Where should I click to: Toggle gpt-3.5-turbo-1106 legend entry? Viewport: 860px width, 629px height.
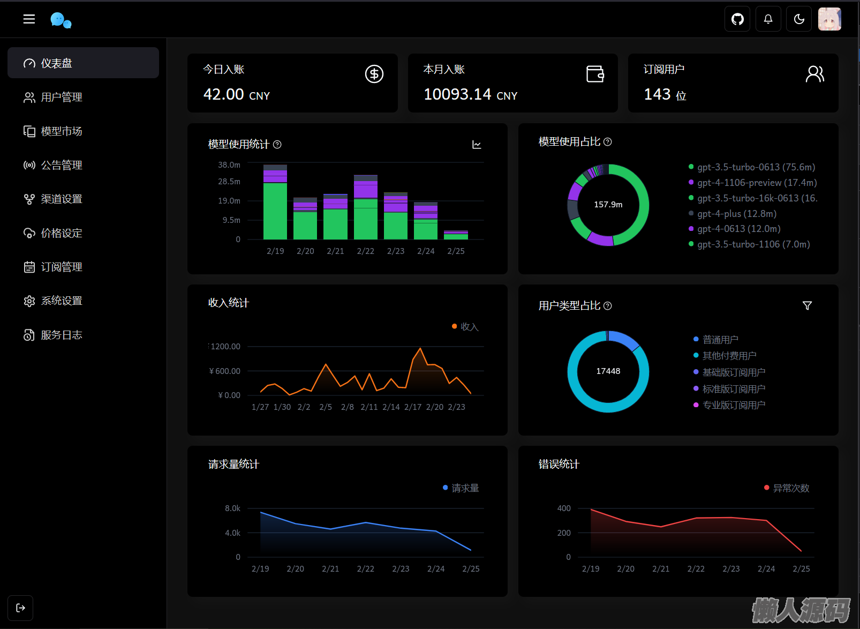(x=749, y=244)
